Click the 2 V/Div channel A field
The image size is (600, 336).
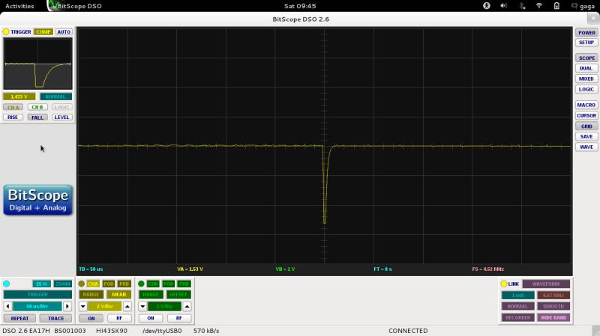105,306
